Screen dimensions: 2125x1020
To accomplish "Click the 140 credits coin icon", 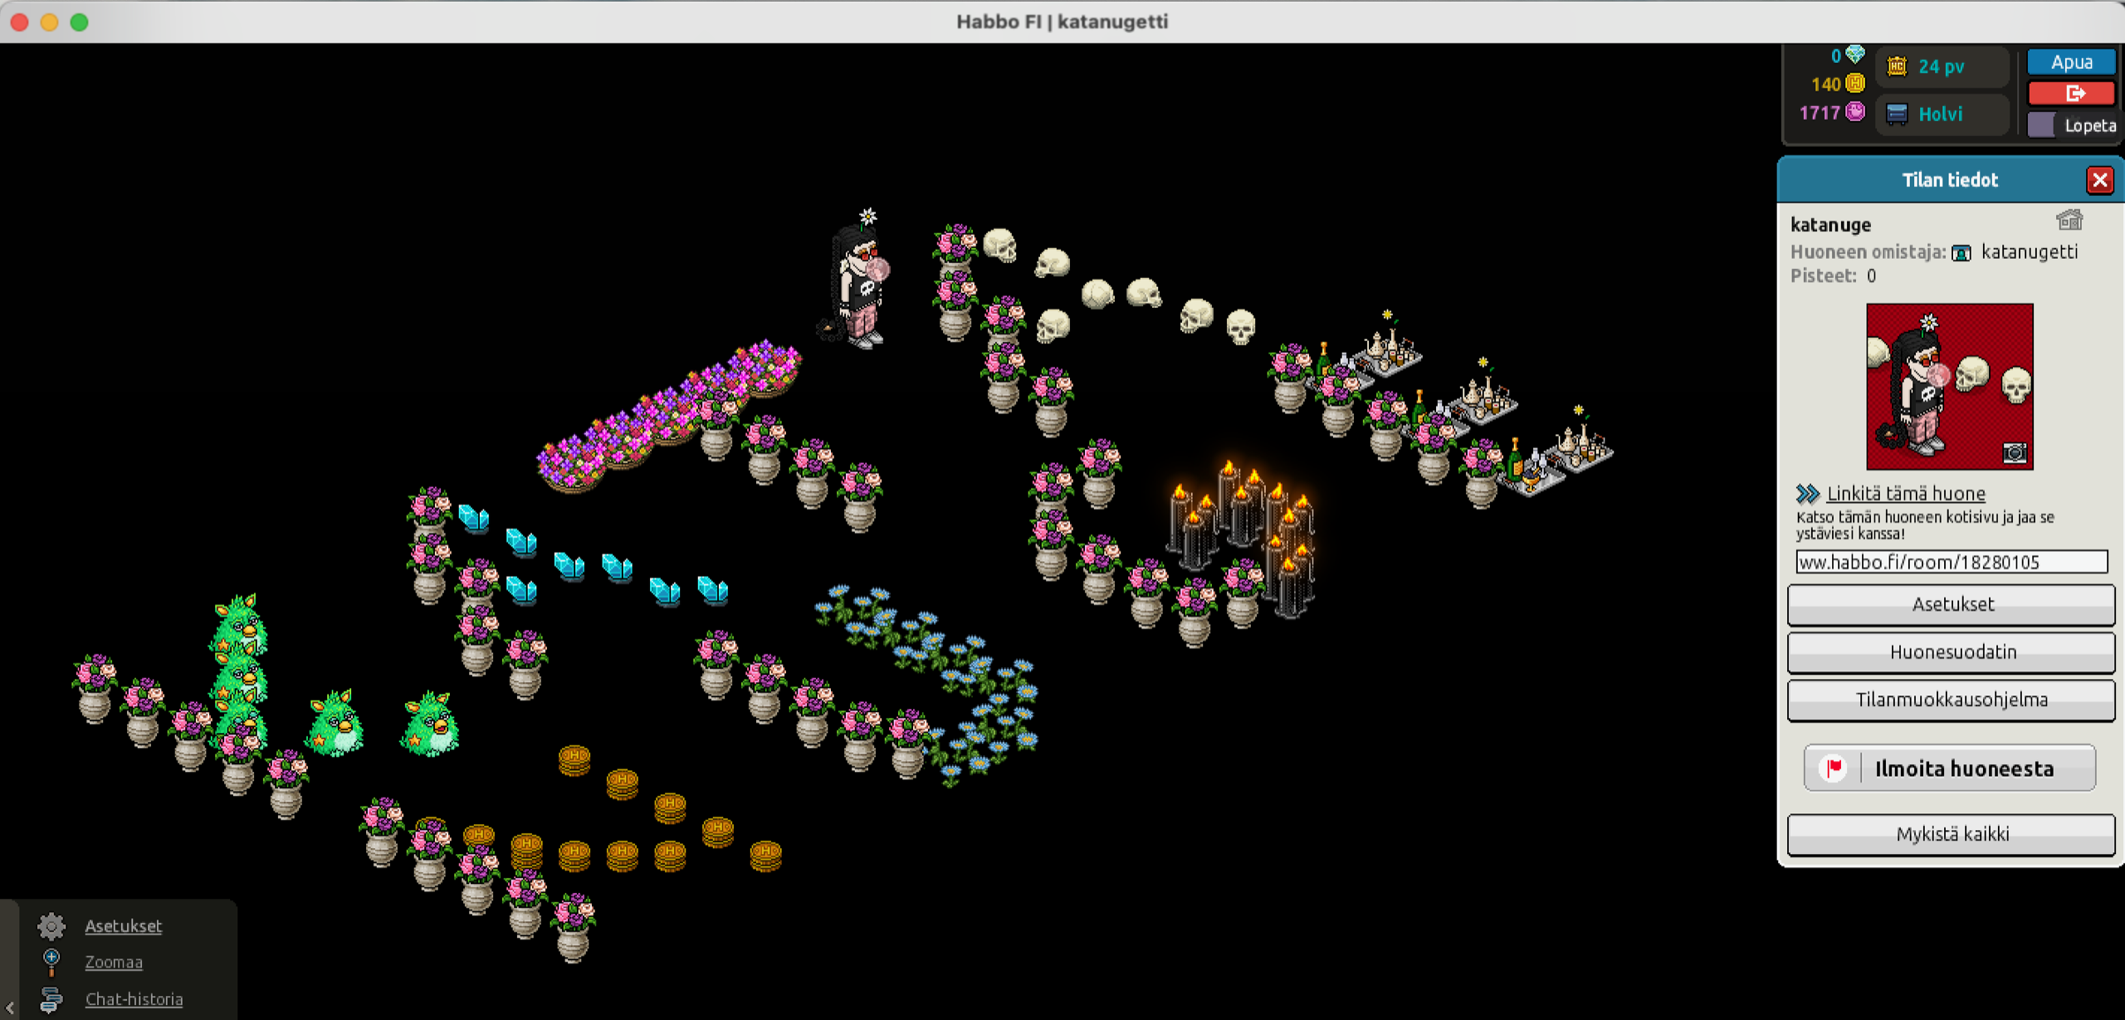I will pos(1855,84).
